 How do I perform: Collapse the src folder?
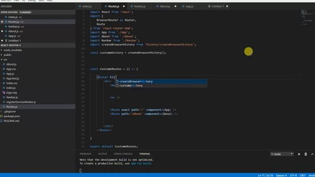click(x=5, y=59)
